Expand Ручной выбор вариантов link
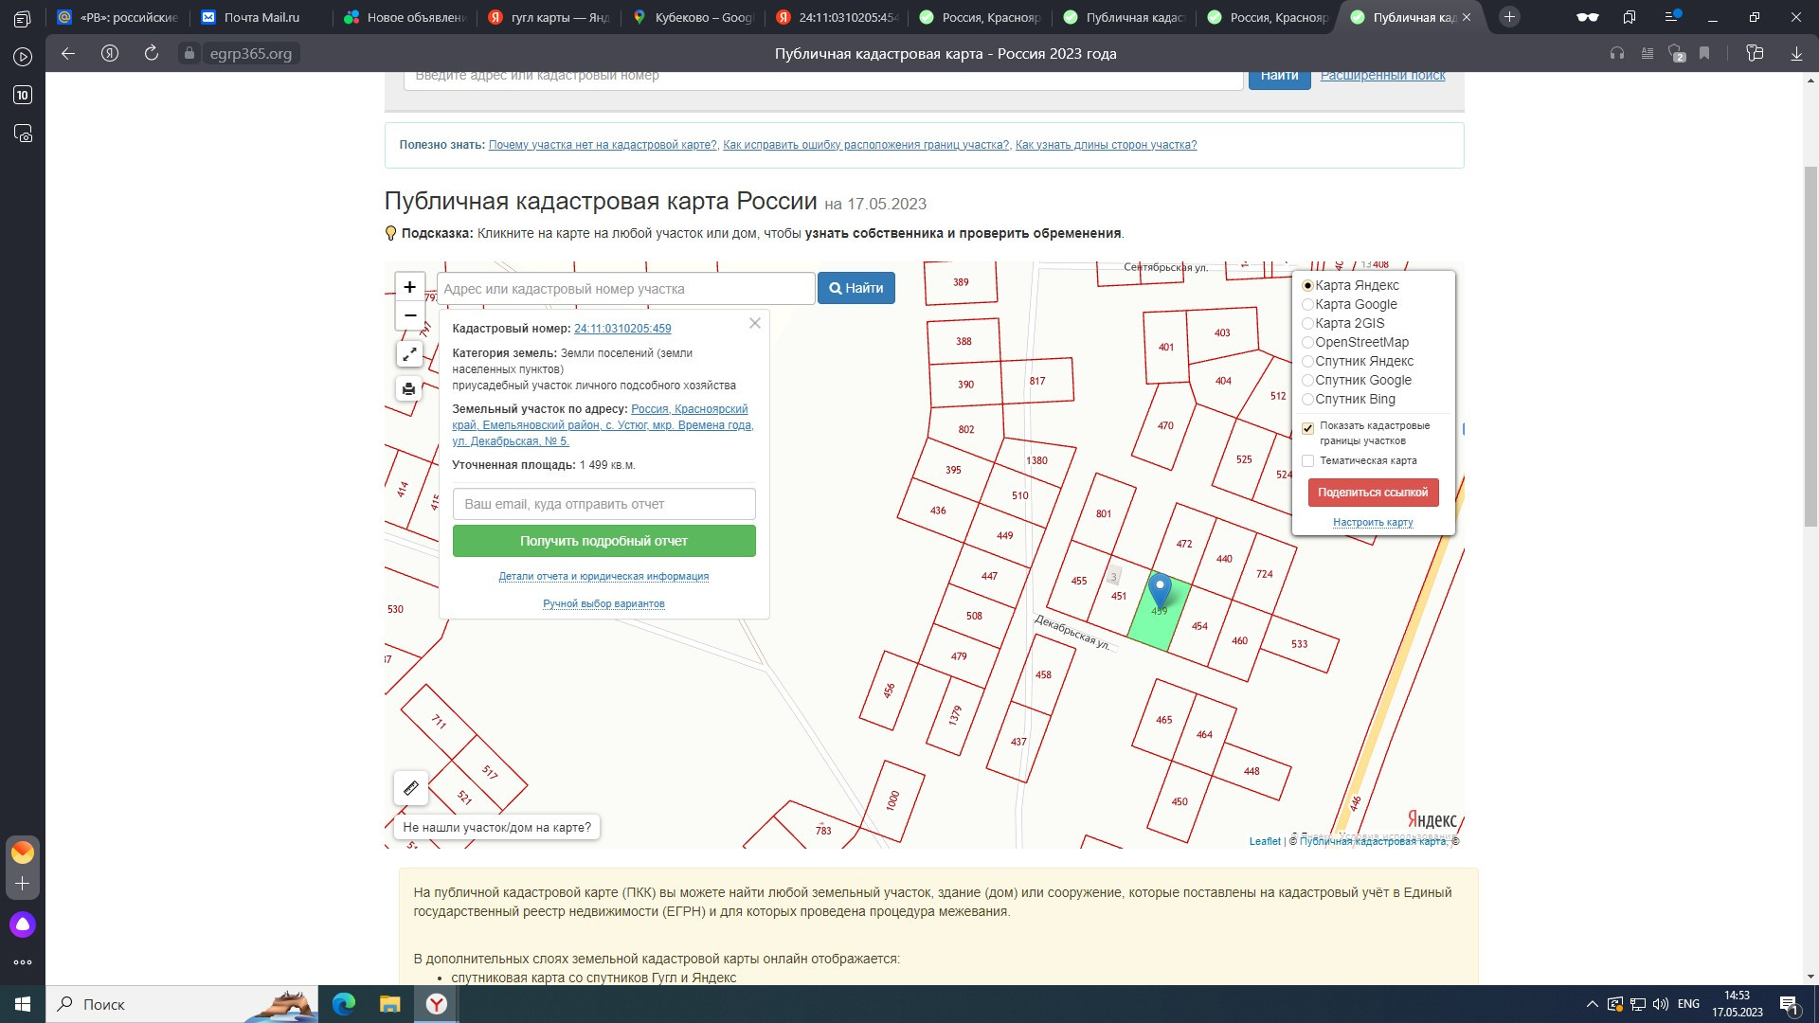1819x1023 pixels. point(603,604)
